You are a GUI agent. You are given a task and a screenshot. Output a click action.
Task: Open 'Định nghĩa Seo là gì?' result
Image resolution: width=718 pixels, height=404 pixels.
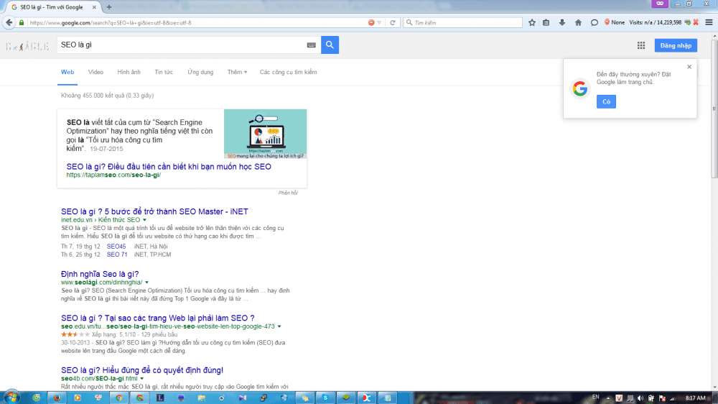point(100,274)
